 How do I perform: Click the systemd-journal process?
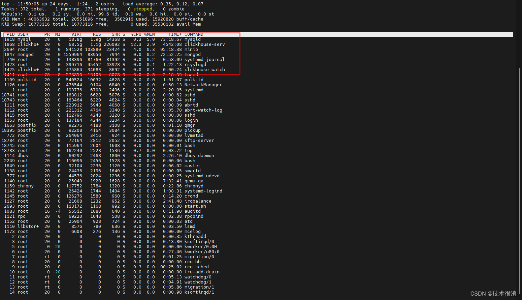205,60
